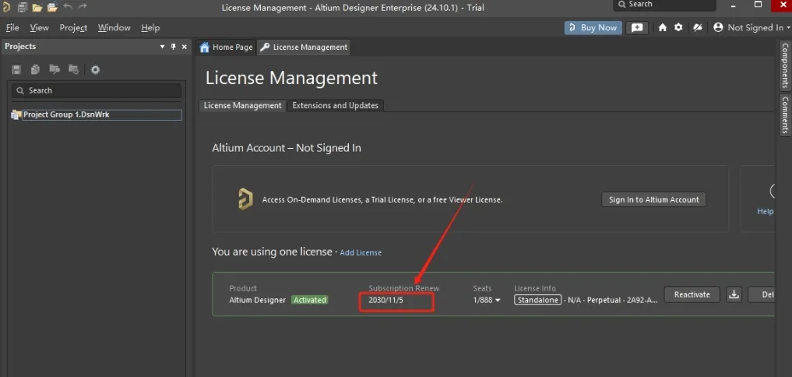Click the Projects panel Search box
This screenshot has width=792, height=377.
(x=97, y=90)
